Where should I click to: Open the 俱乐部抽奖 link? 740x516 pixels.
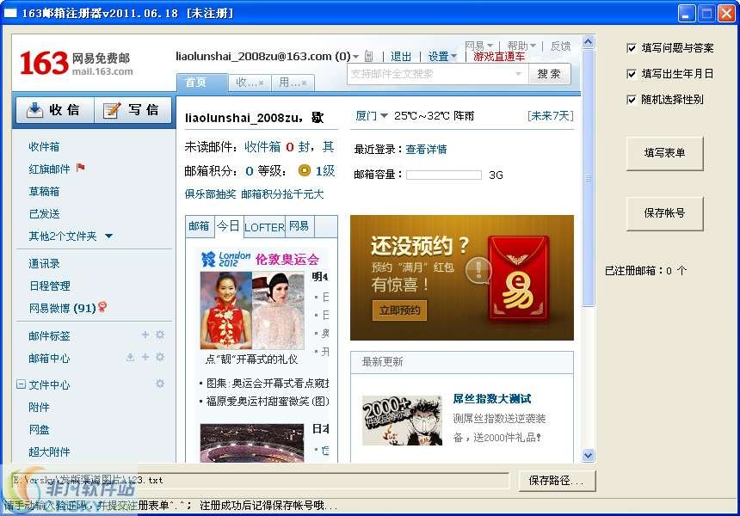coord(211,194)
